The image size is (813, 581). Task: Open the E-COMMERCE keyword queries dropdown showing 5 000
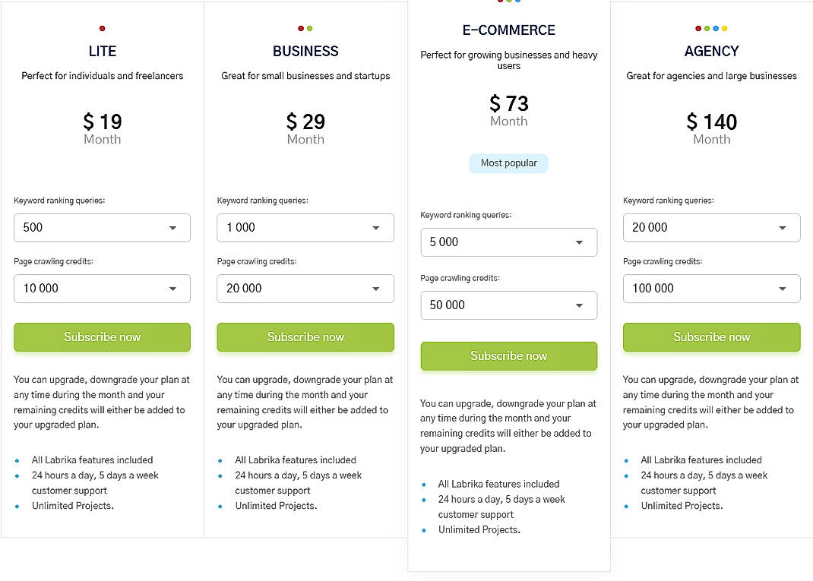point(508,242)
